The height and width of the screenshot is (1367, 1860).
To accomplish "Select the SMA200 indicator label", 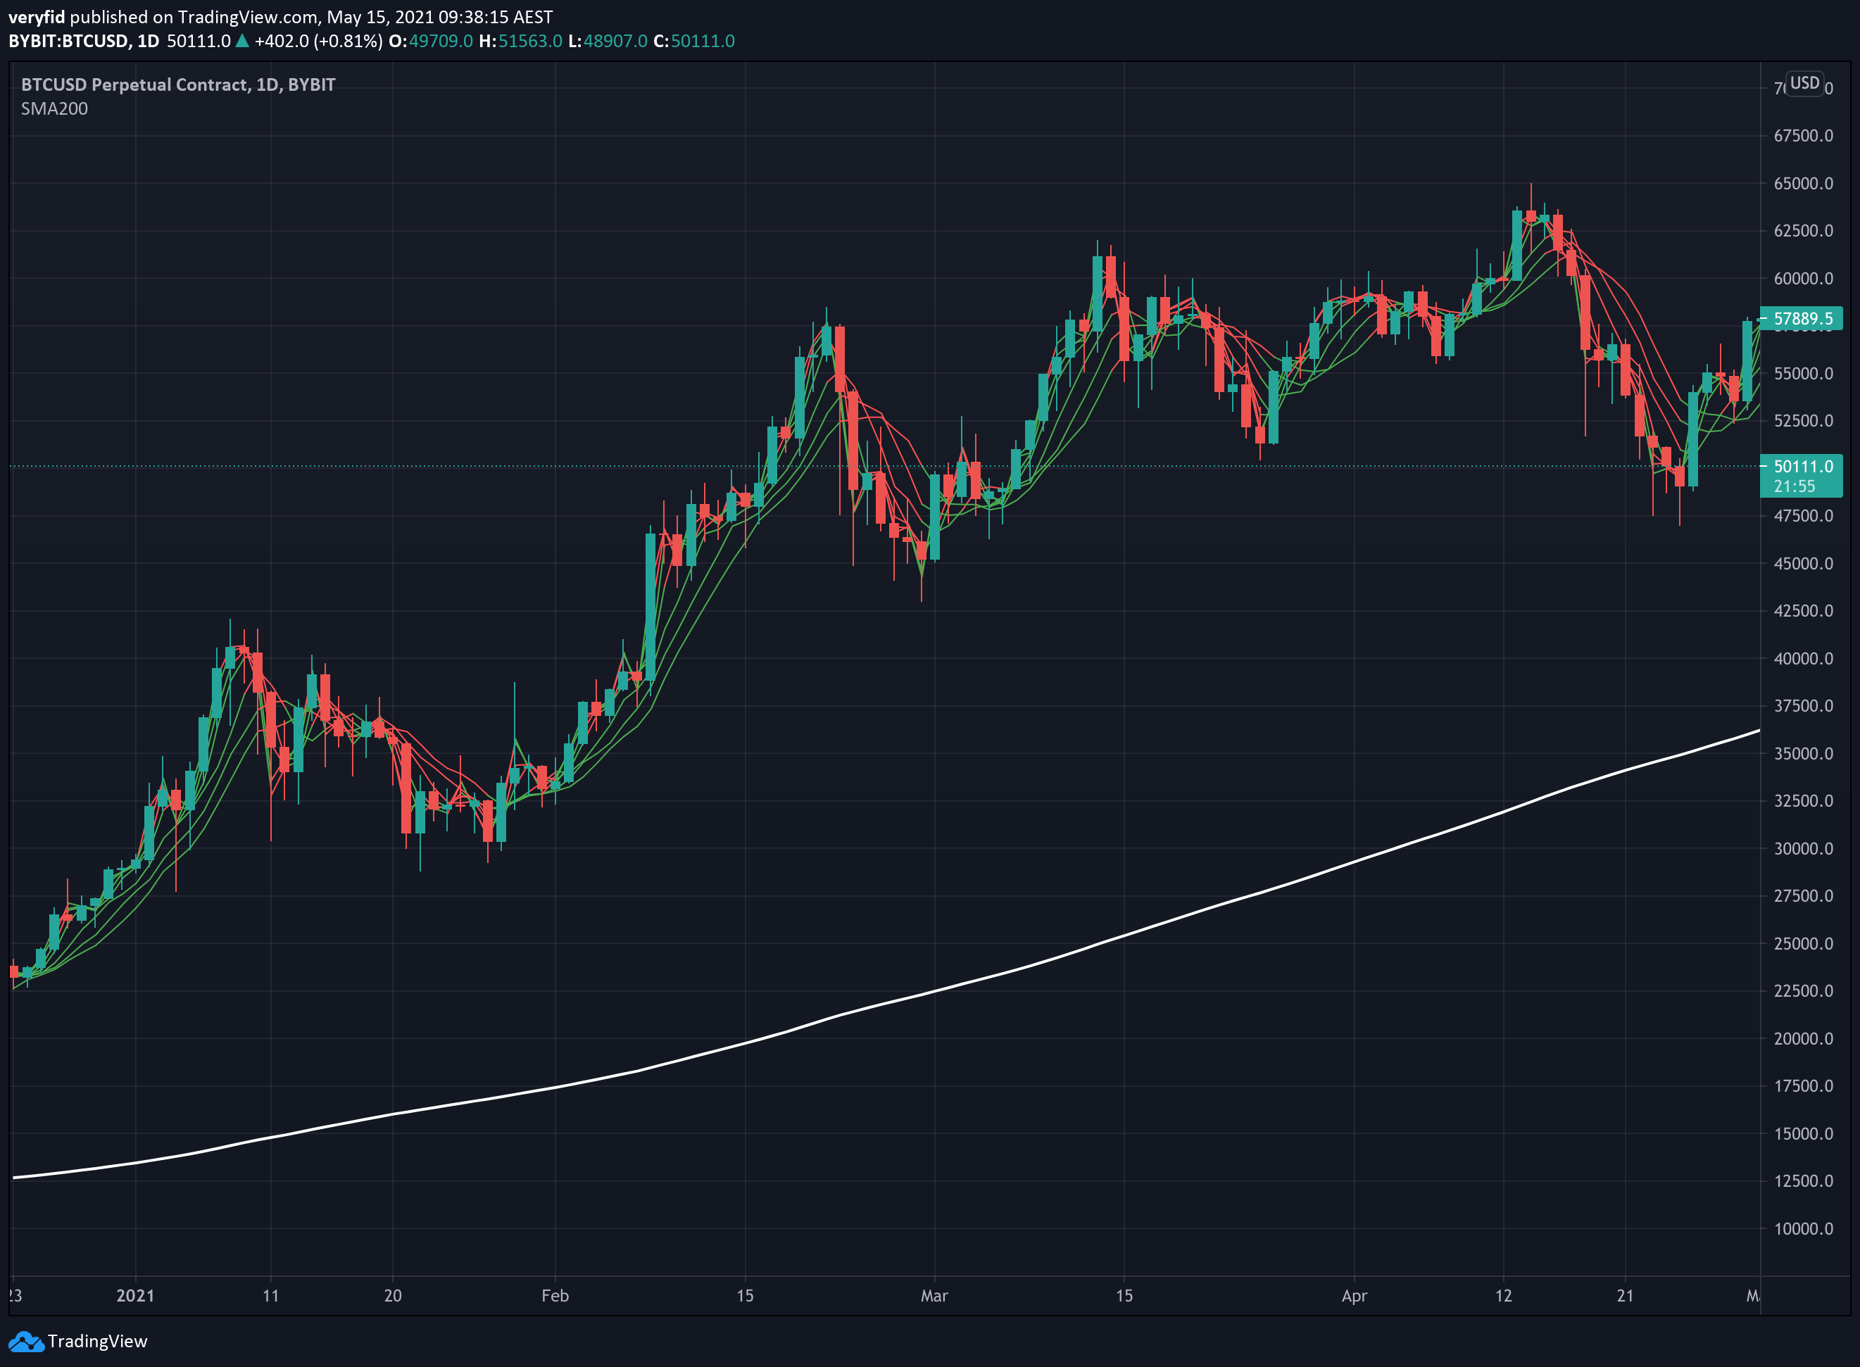I will point(55,108).
